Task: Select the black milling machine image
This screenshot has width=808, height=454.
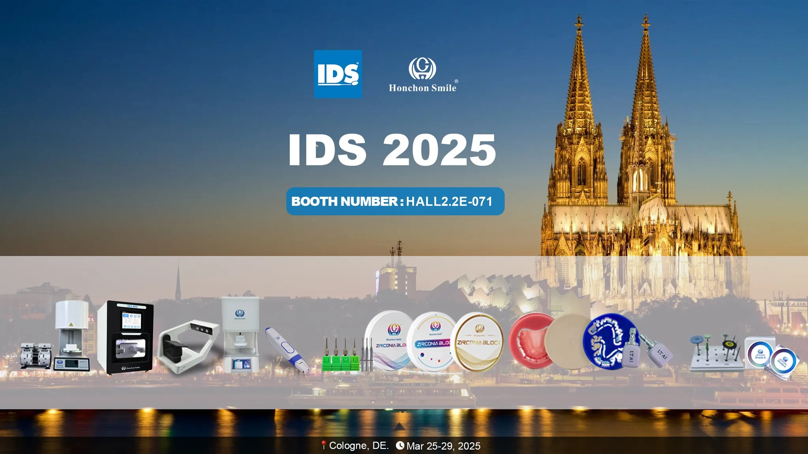Action: pos(125,337)
